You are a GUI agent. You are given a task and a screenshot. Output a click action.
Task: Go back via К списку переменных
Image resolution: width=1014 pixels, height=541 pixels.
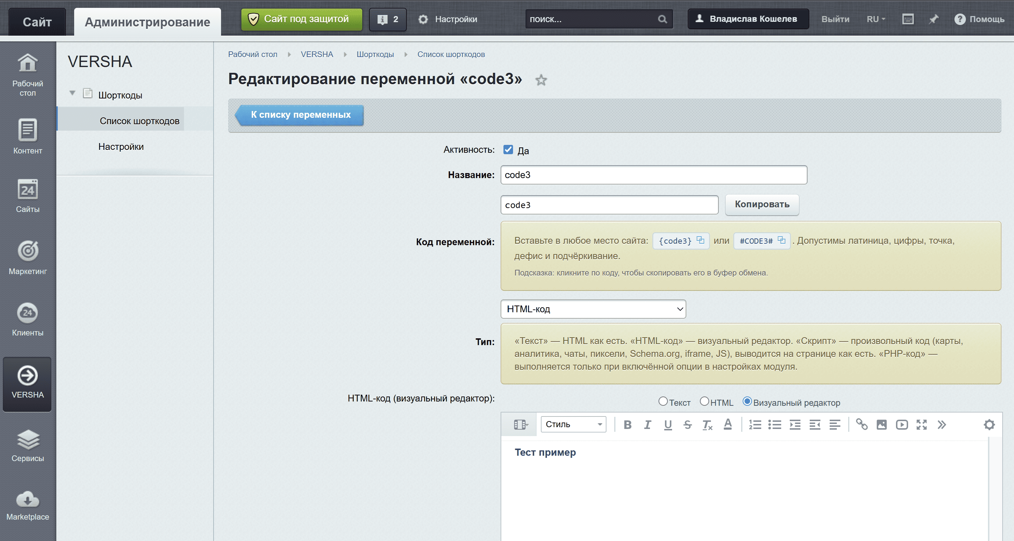point(299,115)
